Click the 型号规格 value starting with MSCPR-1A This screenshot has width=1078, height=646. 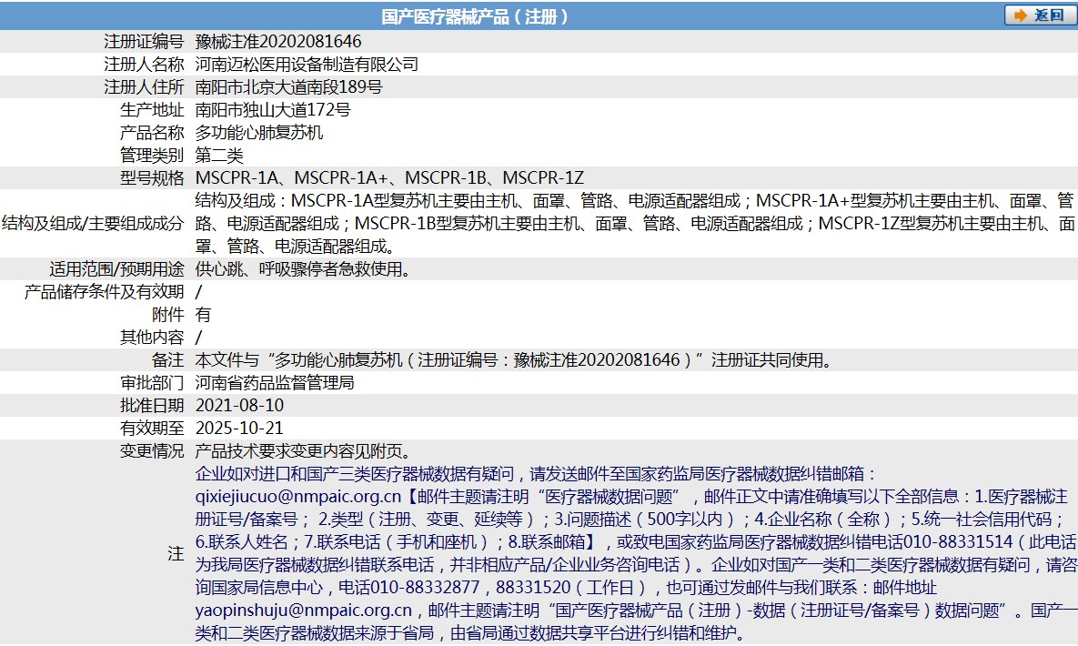point(389,178)
